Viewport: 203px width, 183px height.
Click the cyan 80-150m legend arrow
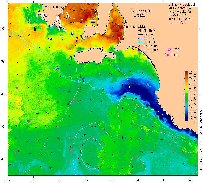tap(140, 42)
